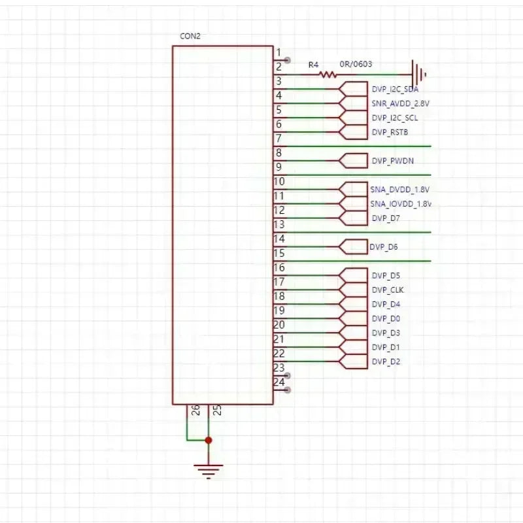This screenshot has width=523, height=523.
Task: Click the pin 26 number on connector
Action: [x=195, y=411]
